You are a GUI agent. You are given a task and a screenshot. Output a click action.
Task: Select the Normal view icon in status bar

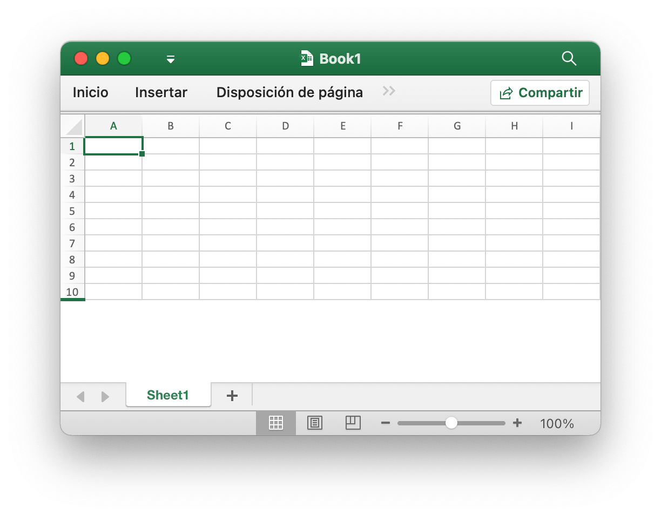pos(275,423)
